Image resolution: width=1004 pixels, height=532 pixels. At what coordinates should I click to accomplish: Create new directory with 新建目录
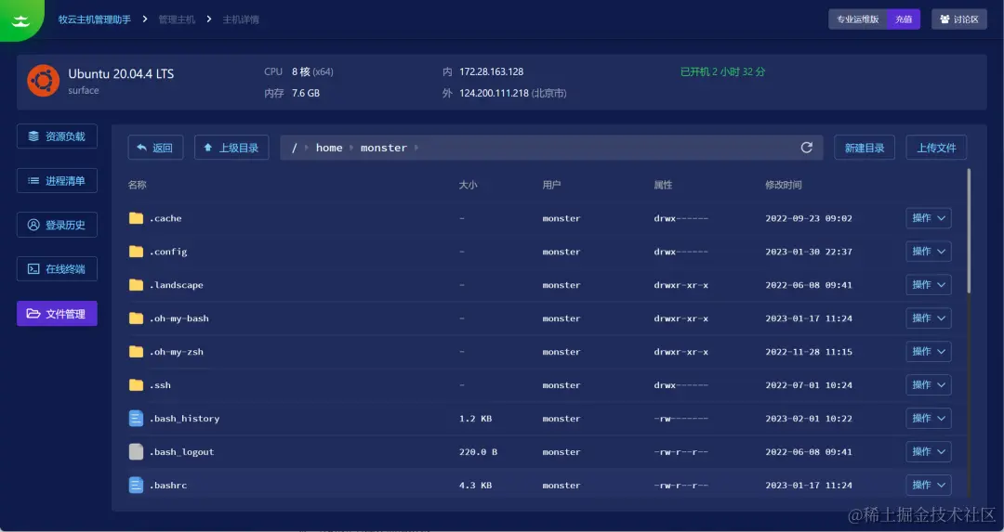point(865,148)
